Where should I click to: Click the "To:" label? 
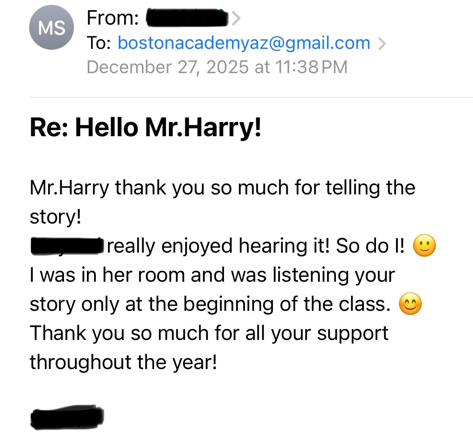99,43
